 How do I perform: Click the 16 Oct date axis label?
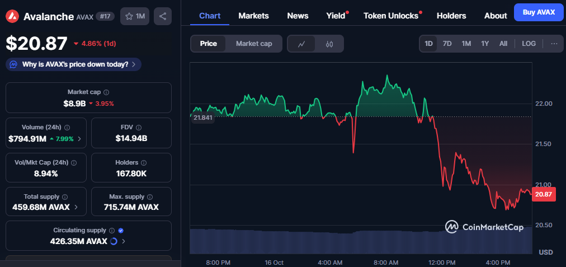point(274,263)
